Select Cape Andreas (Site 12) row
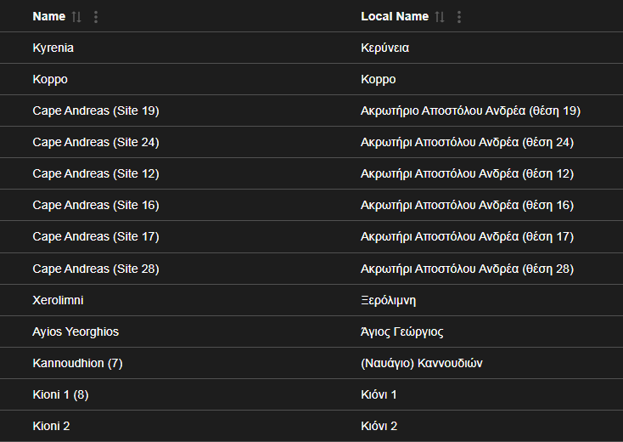The height and width of the screenshot is (442, 623). point(96,173)
